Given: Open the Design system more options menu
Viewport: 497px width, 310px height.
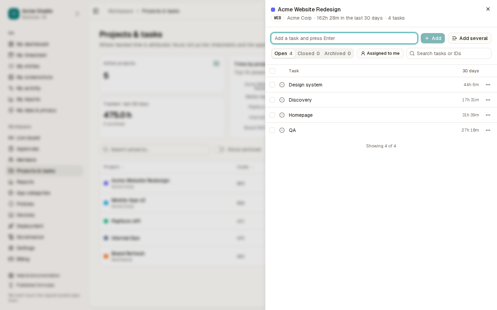Looking at the screenshot, I should point(488,85).
